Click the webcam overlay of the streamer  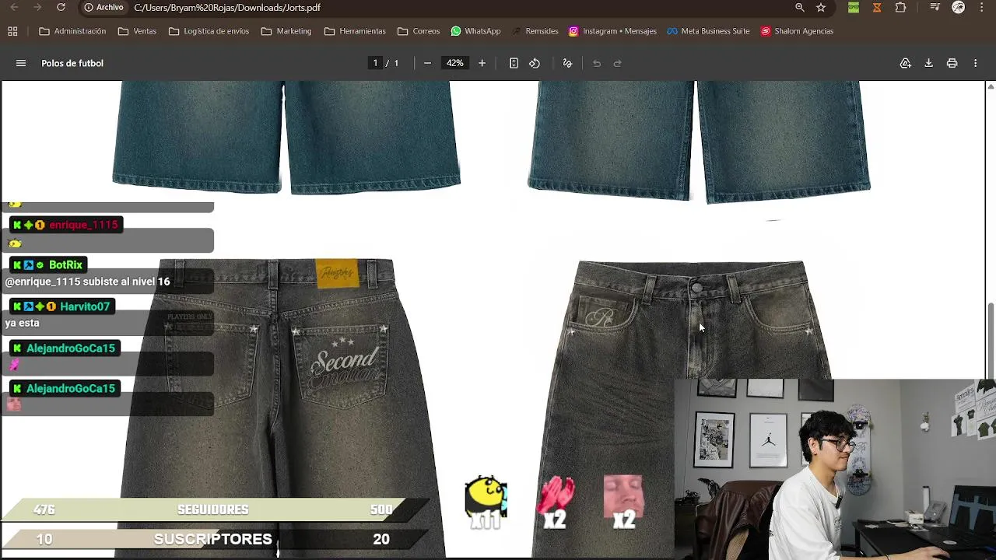[835, 469]
